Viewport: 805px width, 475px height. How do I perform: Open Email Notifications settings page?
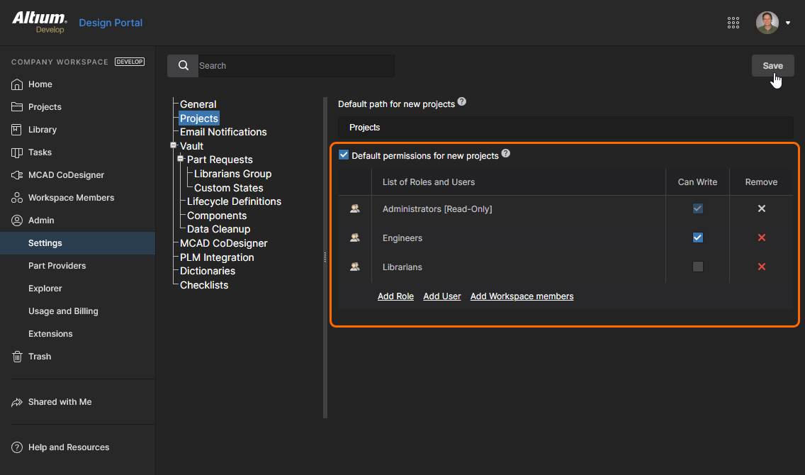[223, 132]
